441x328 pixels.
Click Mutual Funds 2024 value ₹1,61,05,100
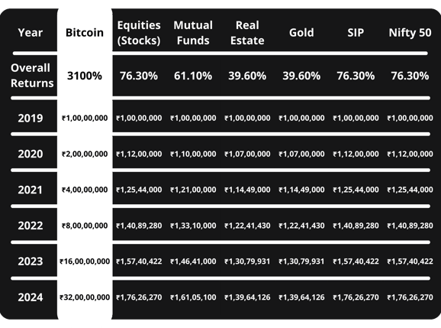pyautogui.click(x=193, y=297)
